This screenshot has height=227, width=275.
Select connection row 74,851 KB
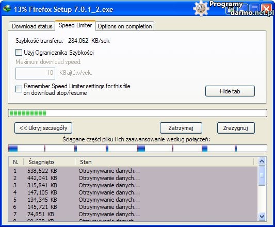click(133, 214)
